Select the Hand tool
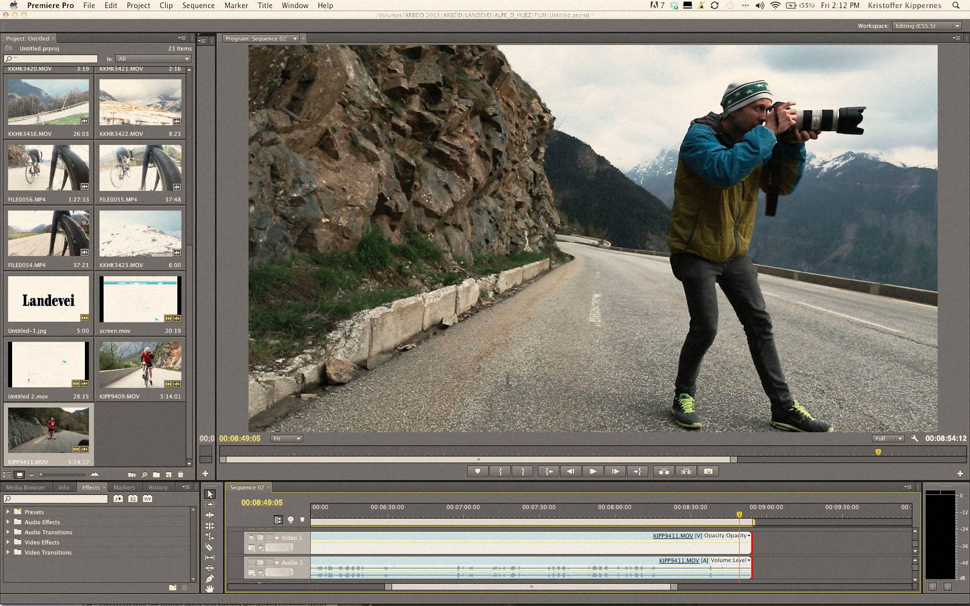This screenshot has height=606, width=970. coord(210,589)
